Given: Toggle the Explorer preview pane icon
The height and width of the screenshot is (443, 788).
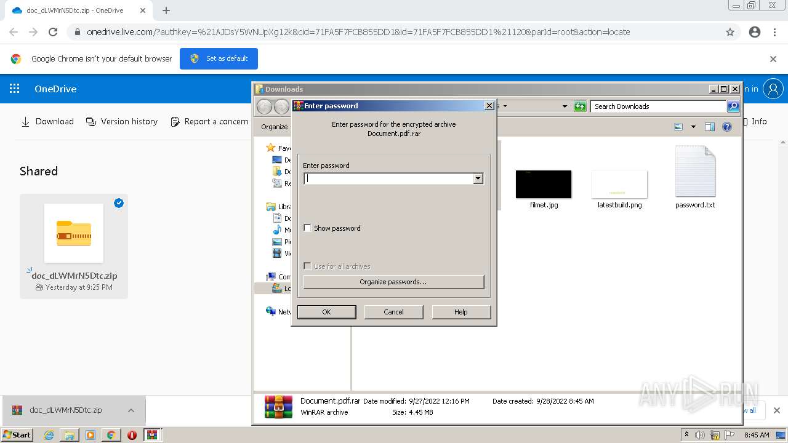Looking at the screenshot, I should [x=709, y=127].
